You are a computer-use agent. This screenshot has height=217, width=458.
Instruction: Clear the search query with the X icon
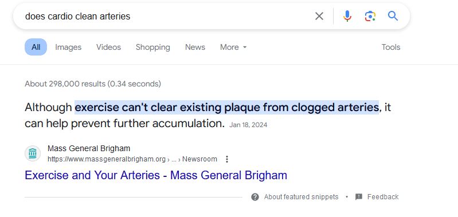[x=319, y=16]
